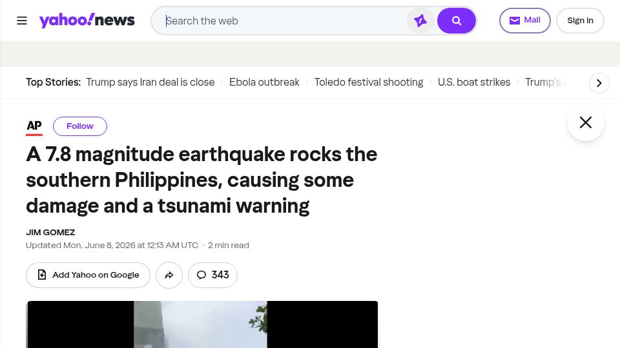The image size is (620, 348).
Task: Open the Toledo festival shooting story
Action: click(369, 82)
